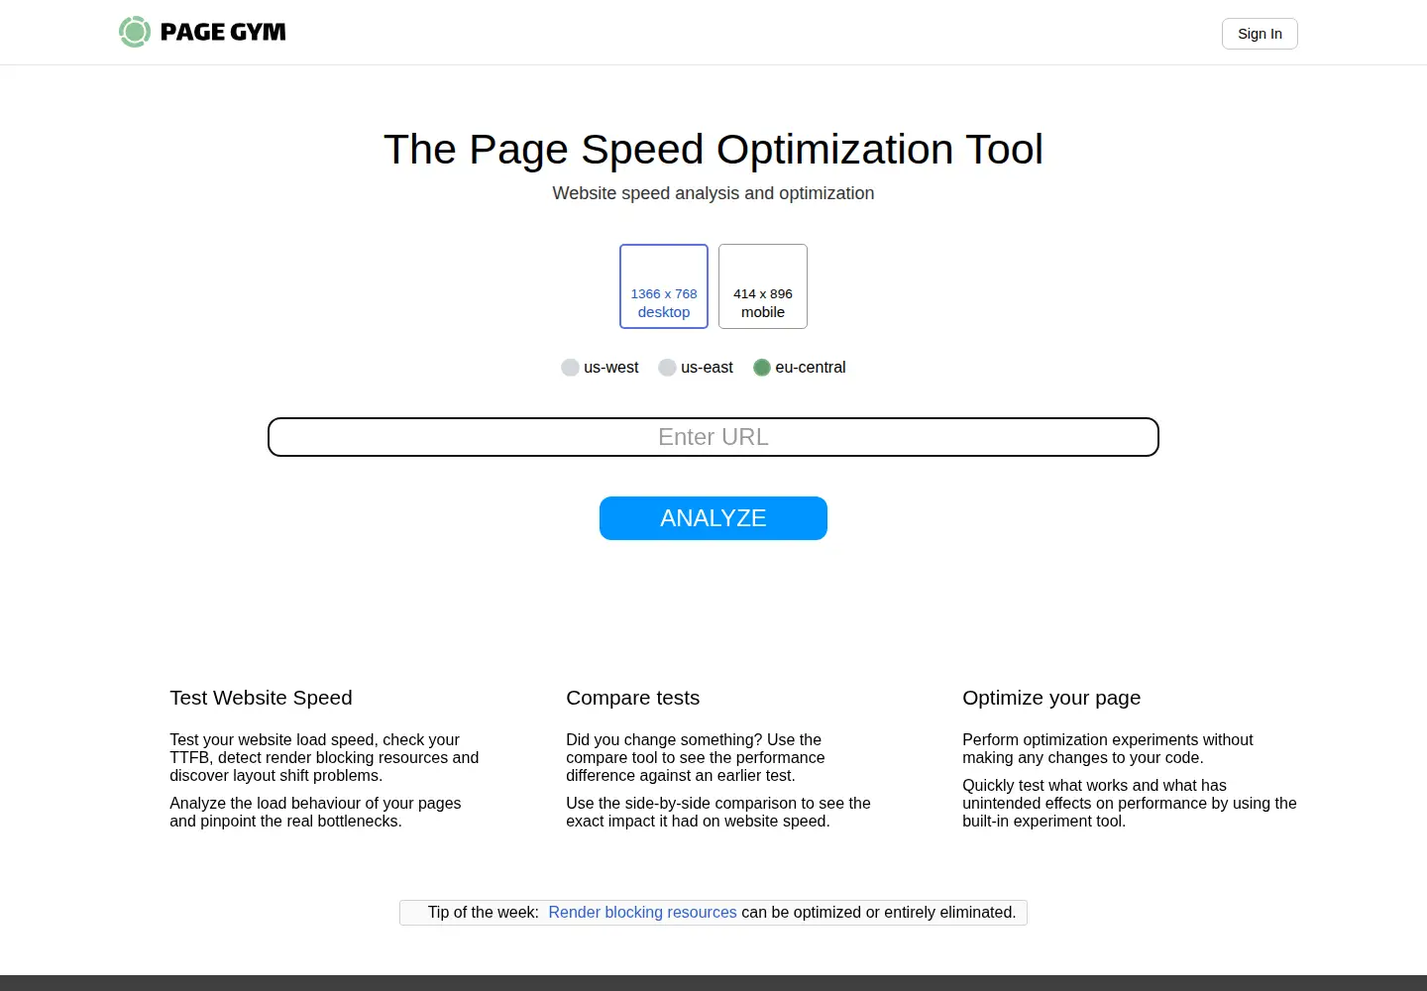The width and height of the screenshot is (1427, 991).
Task: Choose the us-west region
Action: pos(600,368)
